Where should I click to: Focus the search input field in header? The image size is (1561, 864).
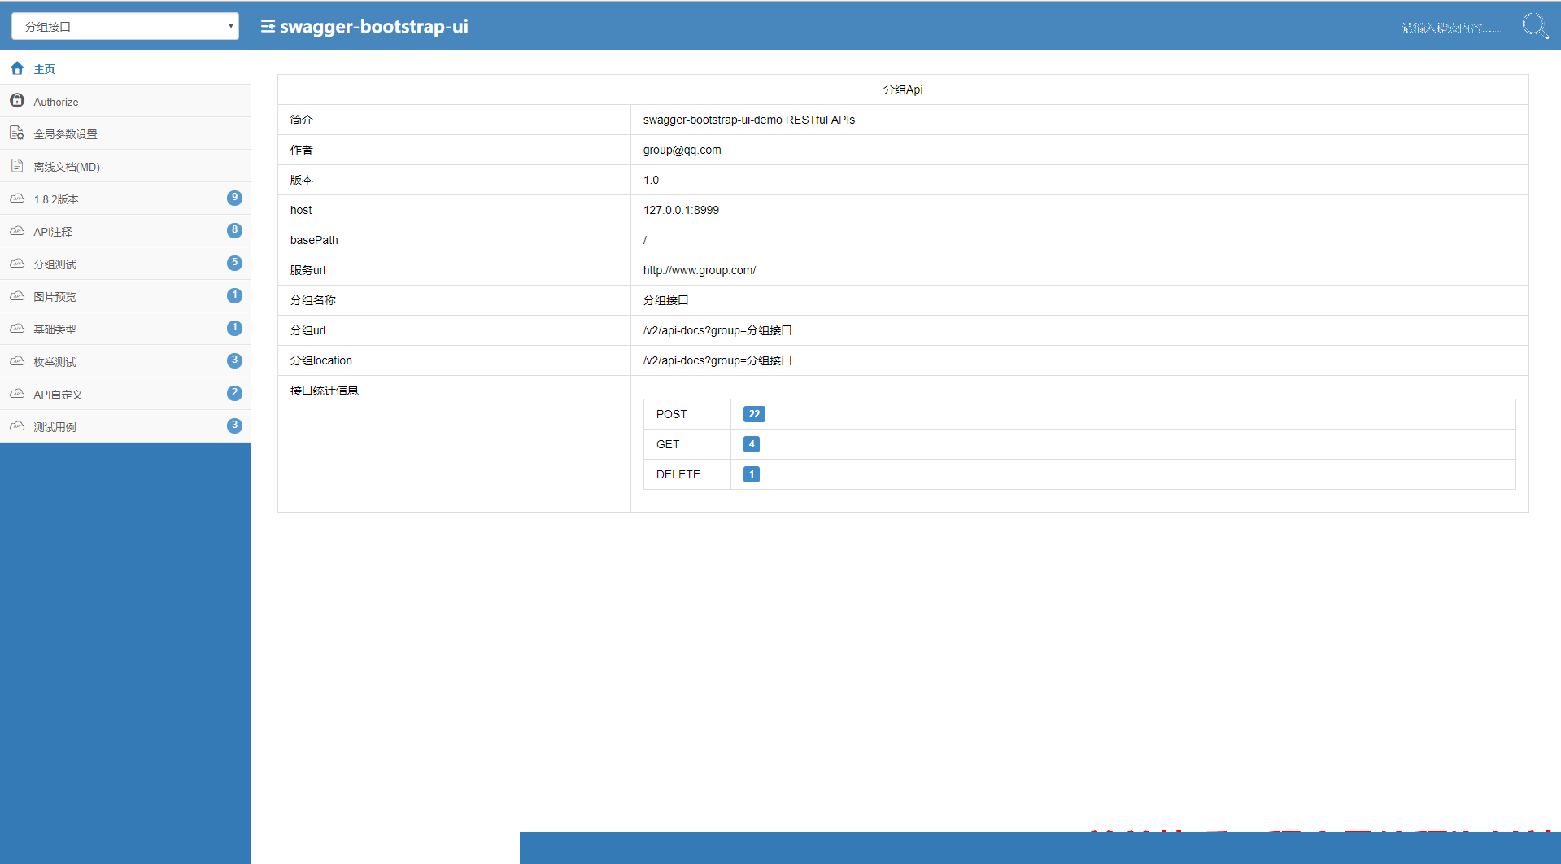(1452, 27)
